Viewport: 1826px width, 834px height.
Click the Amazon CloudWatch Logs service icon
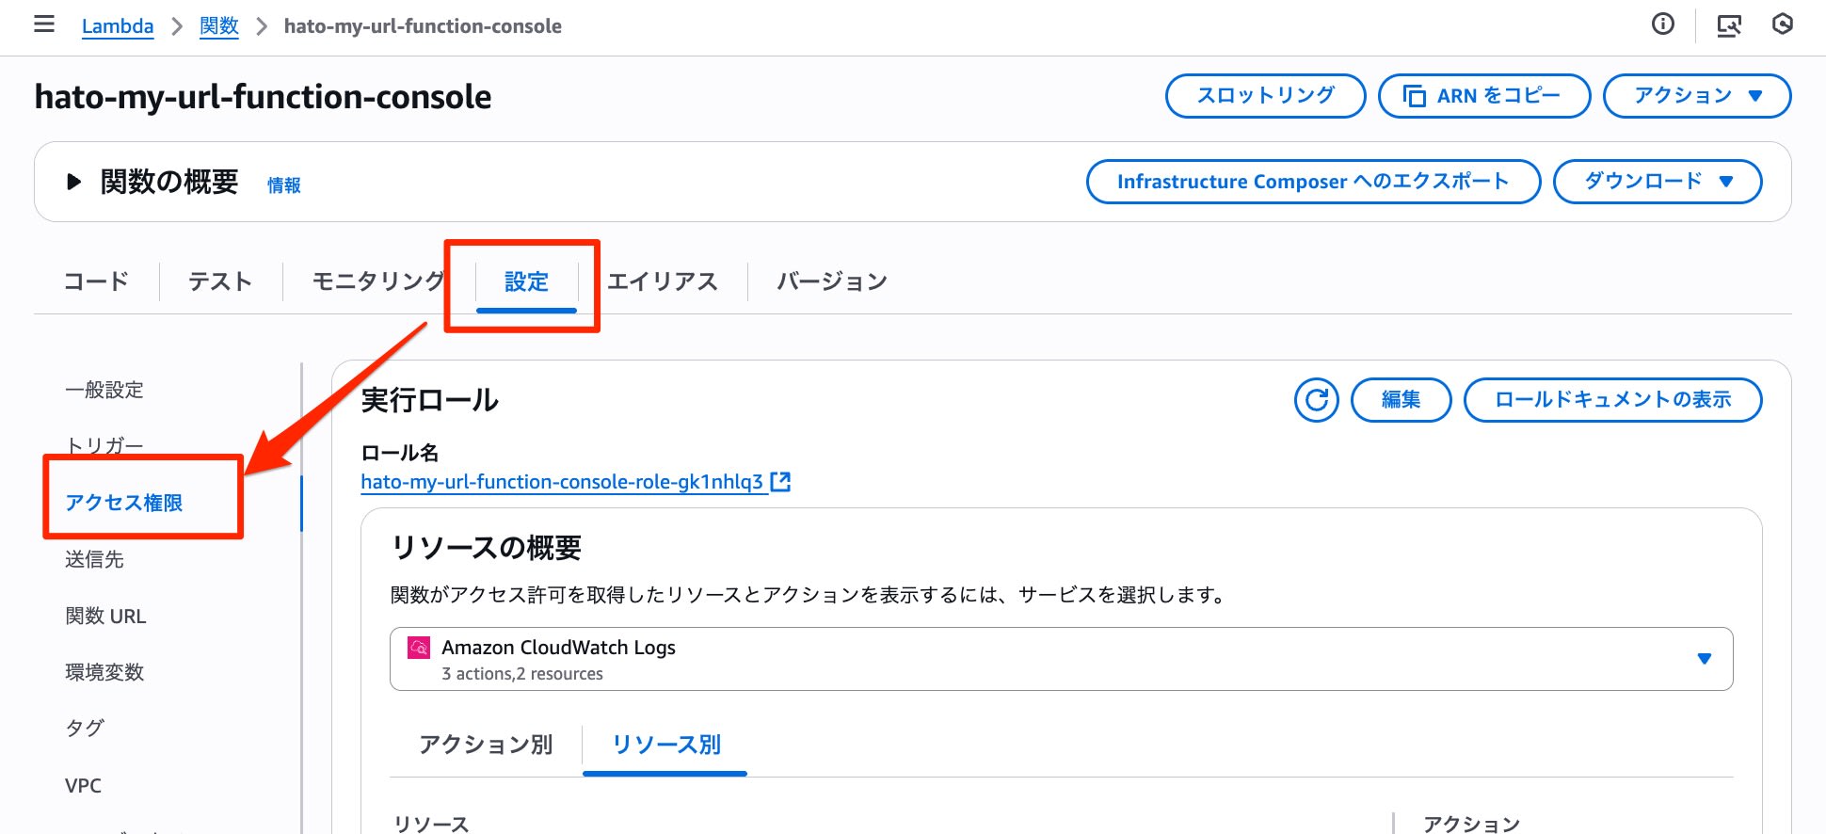tap(419, 648)
